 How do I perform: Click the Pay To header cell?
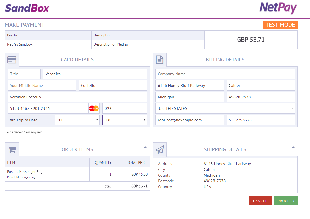pyautogui.click(x=48, y=35)
